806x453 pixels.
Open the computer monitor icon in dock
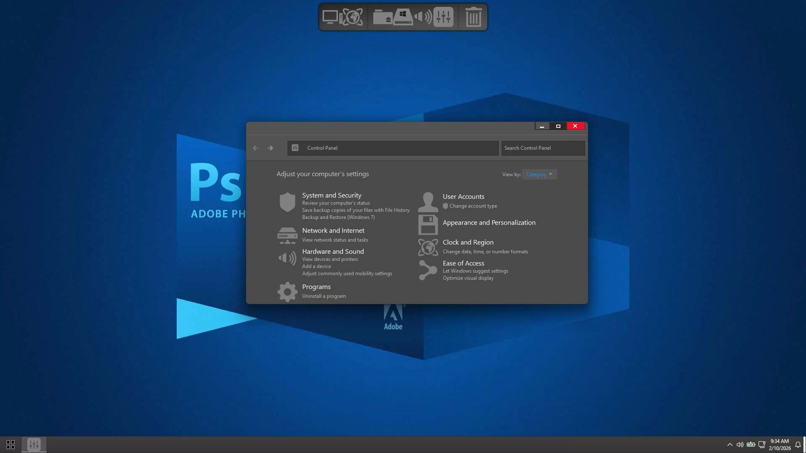[x=331, y=17]
